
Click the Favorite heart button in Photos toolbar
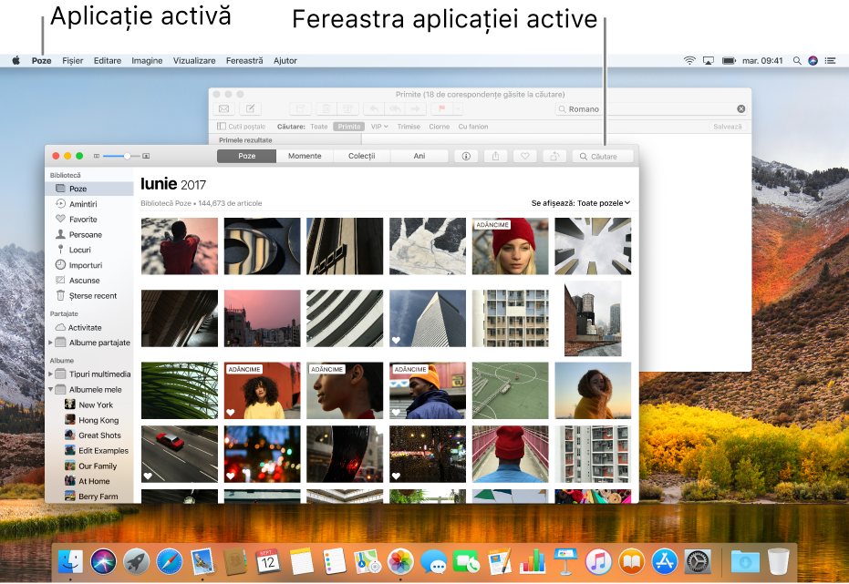tap(524, 157)
